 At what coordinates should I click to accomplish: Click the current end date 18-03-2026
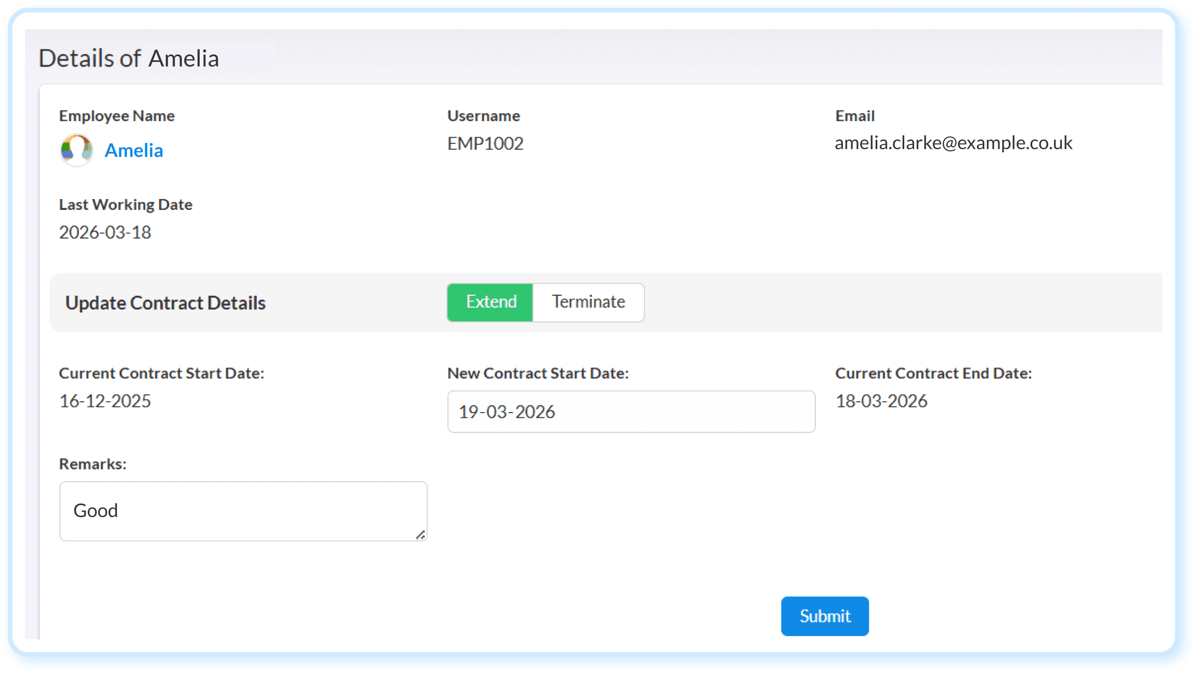pos(881,401)
